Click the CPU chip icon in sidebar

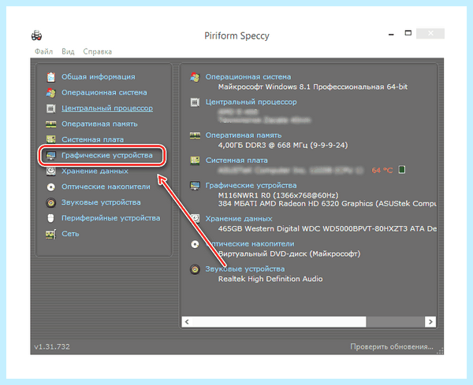pyautogui.click(x=50, y=108)
